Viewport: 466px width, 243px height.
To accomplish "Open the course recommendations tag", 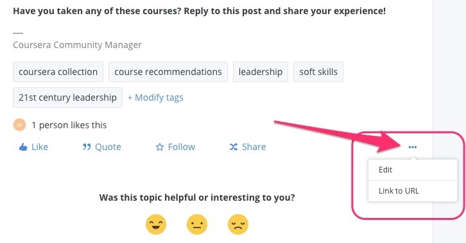I will 168,72.
